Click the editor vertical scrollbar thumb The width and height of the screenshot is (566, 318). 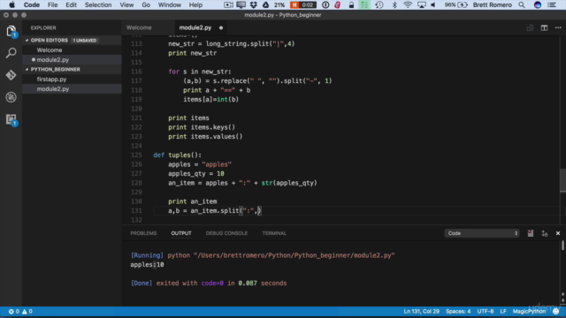click(x=562, y=180)
